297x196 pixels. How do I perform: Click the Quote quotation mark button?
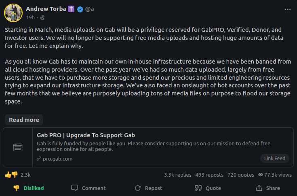(x=208, y=188)
